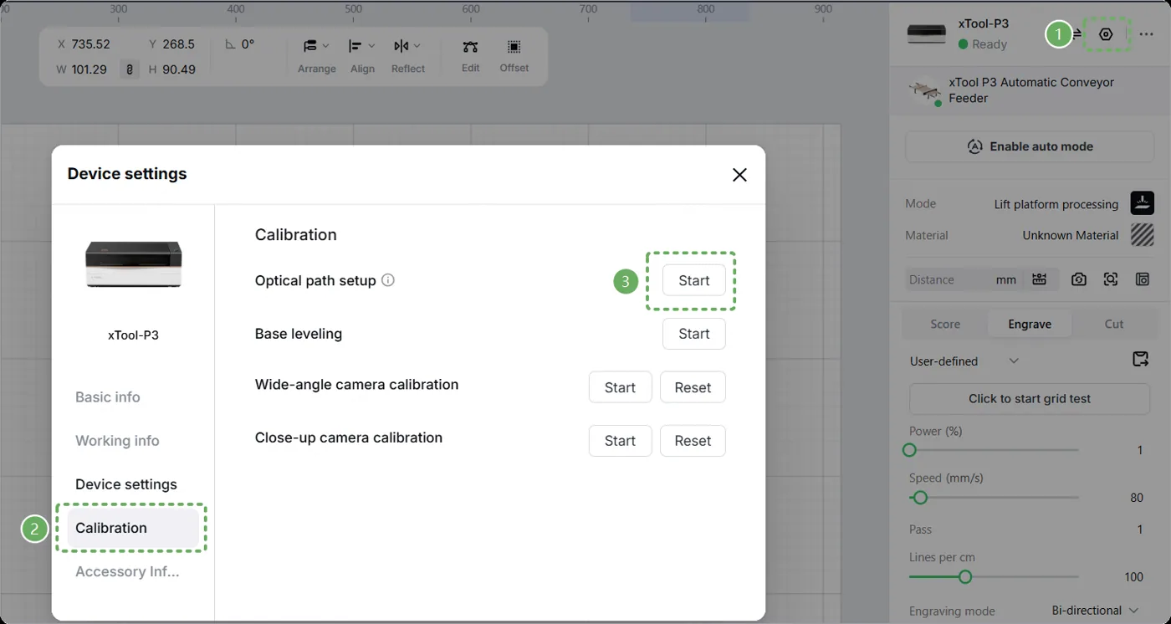
Task: Click the Distance input field
Action: point(949,279)
